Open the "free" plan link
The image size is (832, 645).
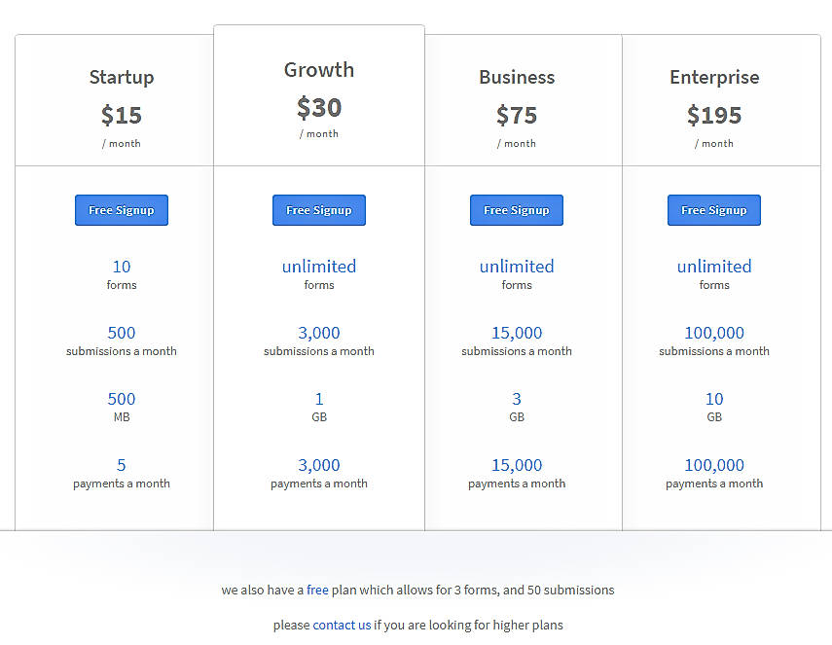click(317, 590)
